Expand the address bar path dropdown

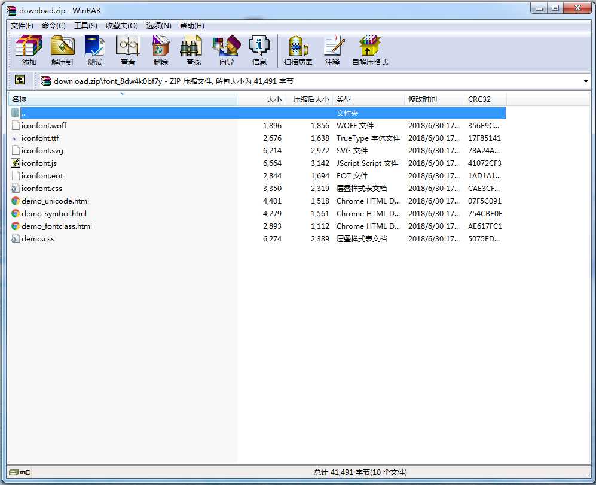[586, 81]
